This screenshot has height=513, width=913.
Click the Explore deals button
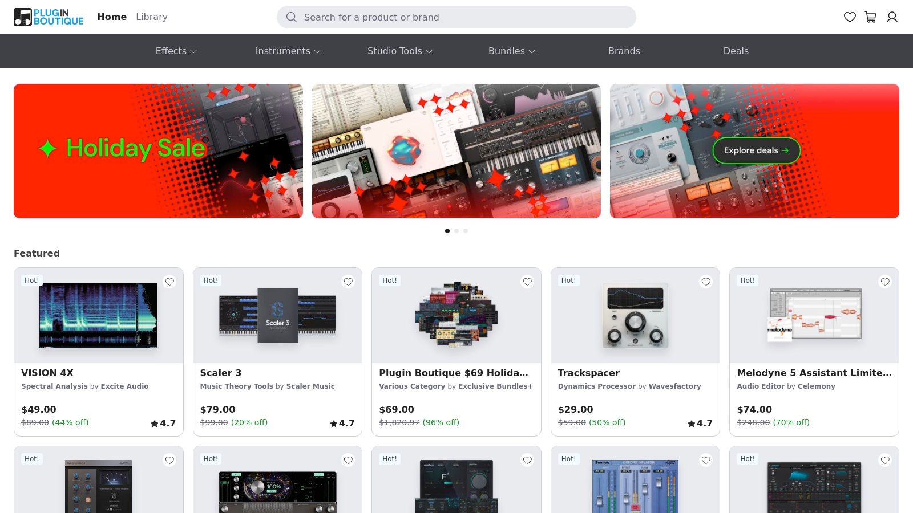756,150
